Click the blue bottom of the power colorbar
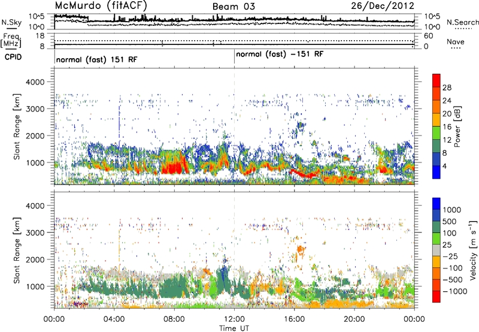The width and height of the screenshot is (479, 332). pyautogui.click(x=436, y=172)
